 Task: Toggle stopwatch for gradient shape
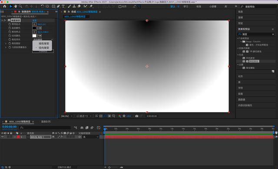[10, 40]
